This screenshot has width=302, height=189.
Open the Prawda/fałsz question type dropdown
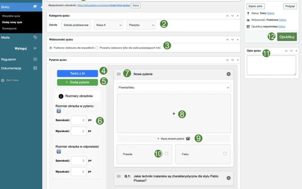174,87
